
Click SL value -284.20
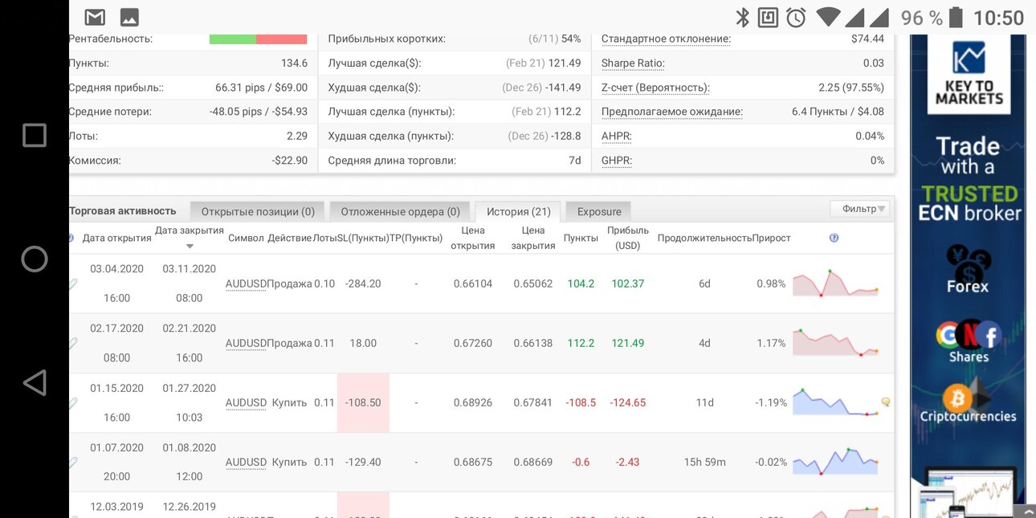click(x=363, y=283)
